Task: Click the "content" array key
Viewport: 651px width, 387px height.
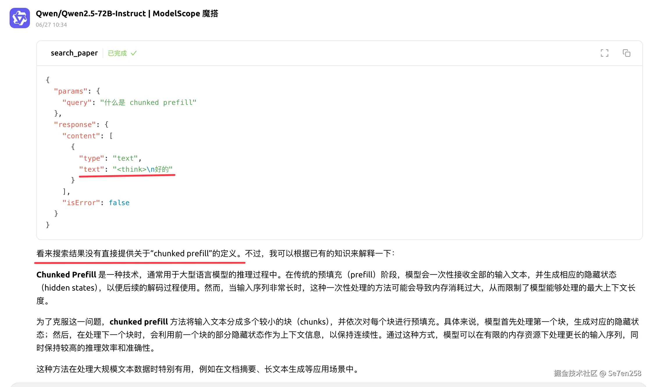Action: 81,136
